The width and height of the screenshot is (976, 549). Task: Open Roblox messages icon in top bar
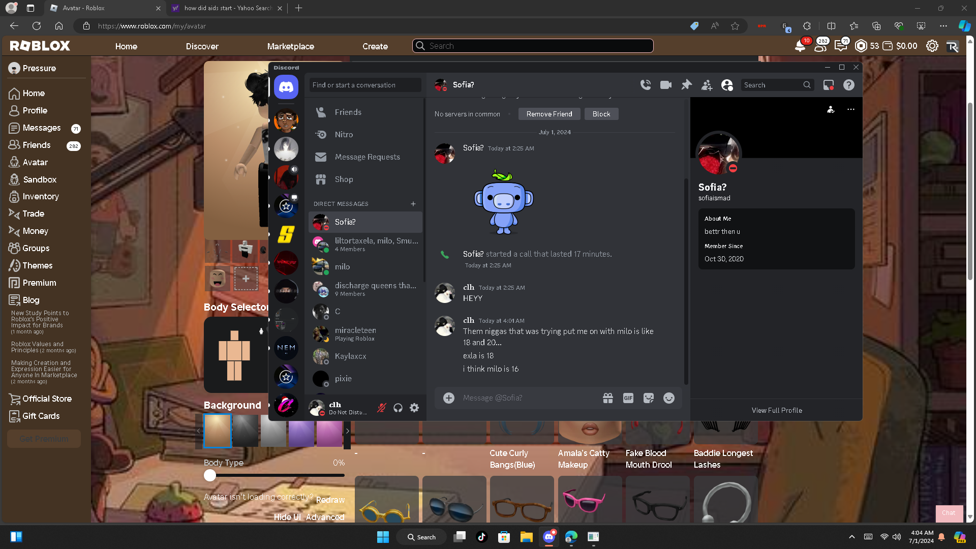[841, 46]
